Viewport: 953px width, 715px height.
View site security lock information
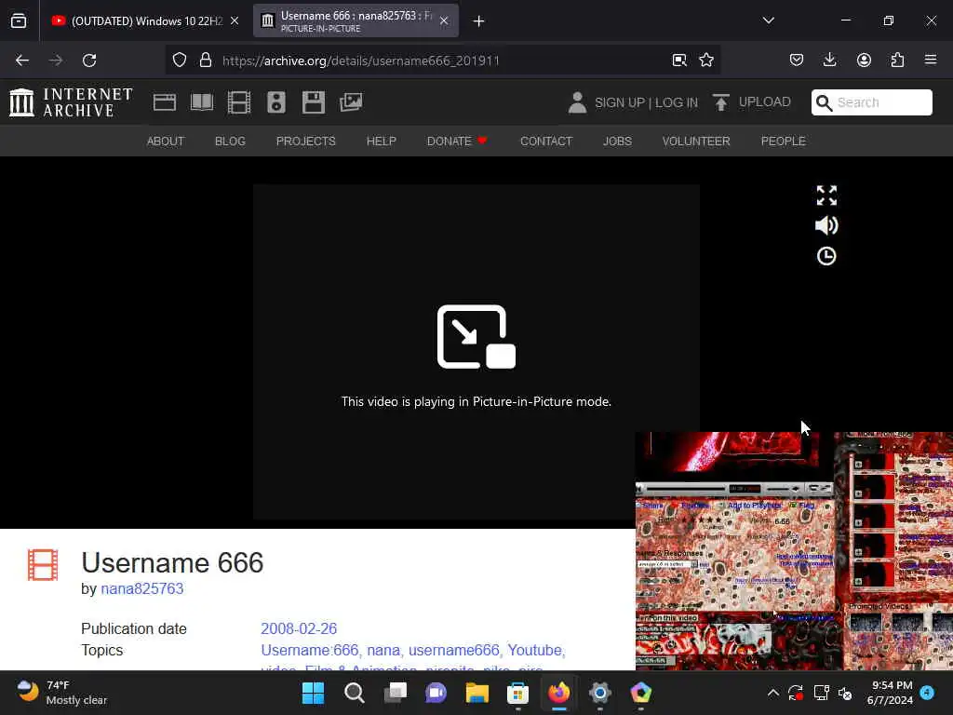206,61
